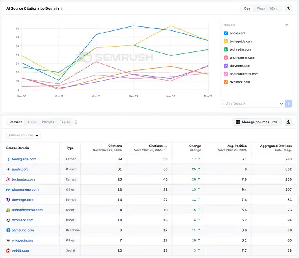Select the URLs tab
The height and width of the screenshot is (258, 299).
click(x=32, y=122)
